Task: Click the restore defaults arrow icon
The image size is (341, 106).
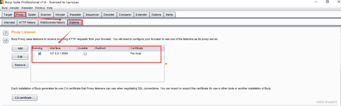Action: [x=6, y=40]
